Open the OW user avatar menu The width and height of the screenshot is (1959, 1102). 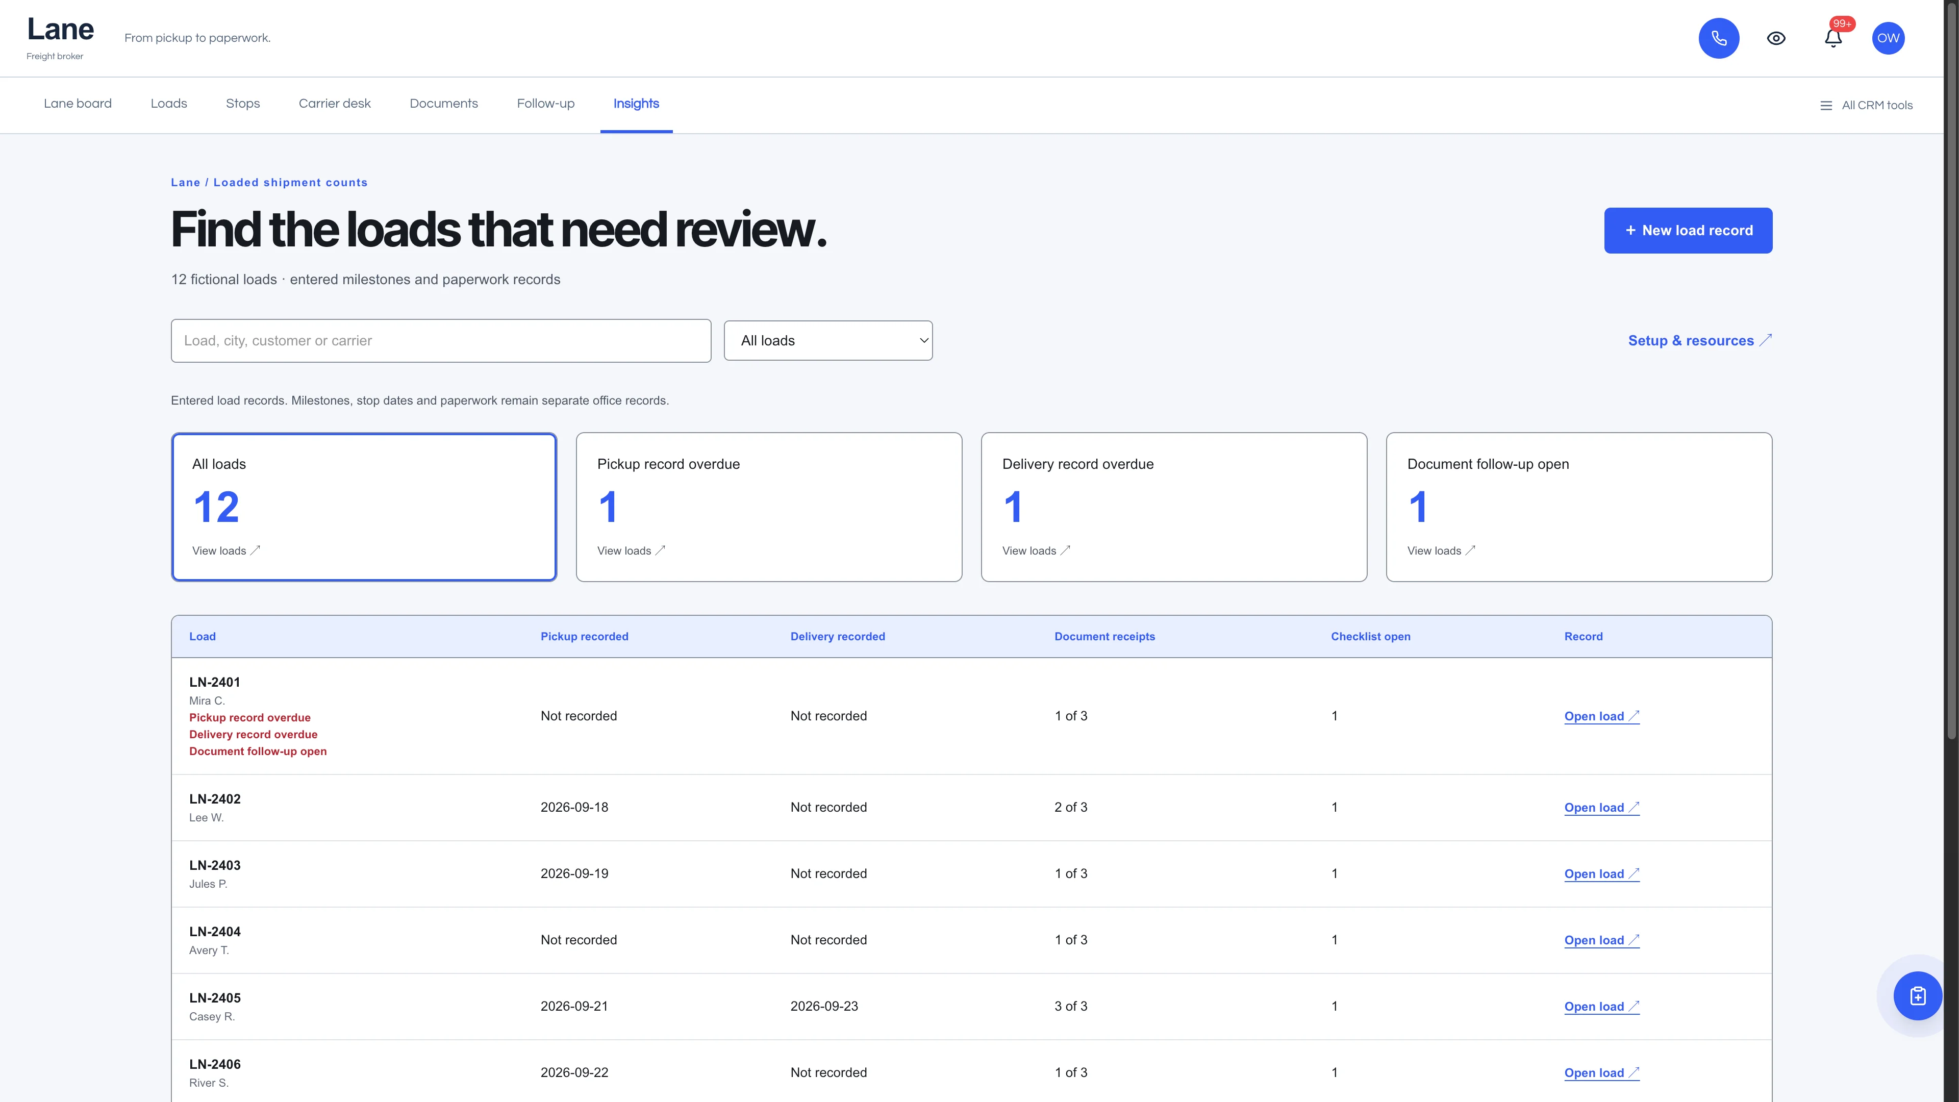1888,38
